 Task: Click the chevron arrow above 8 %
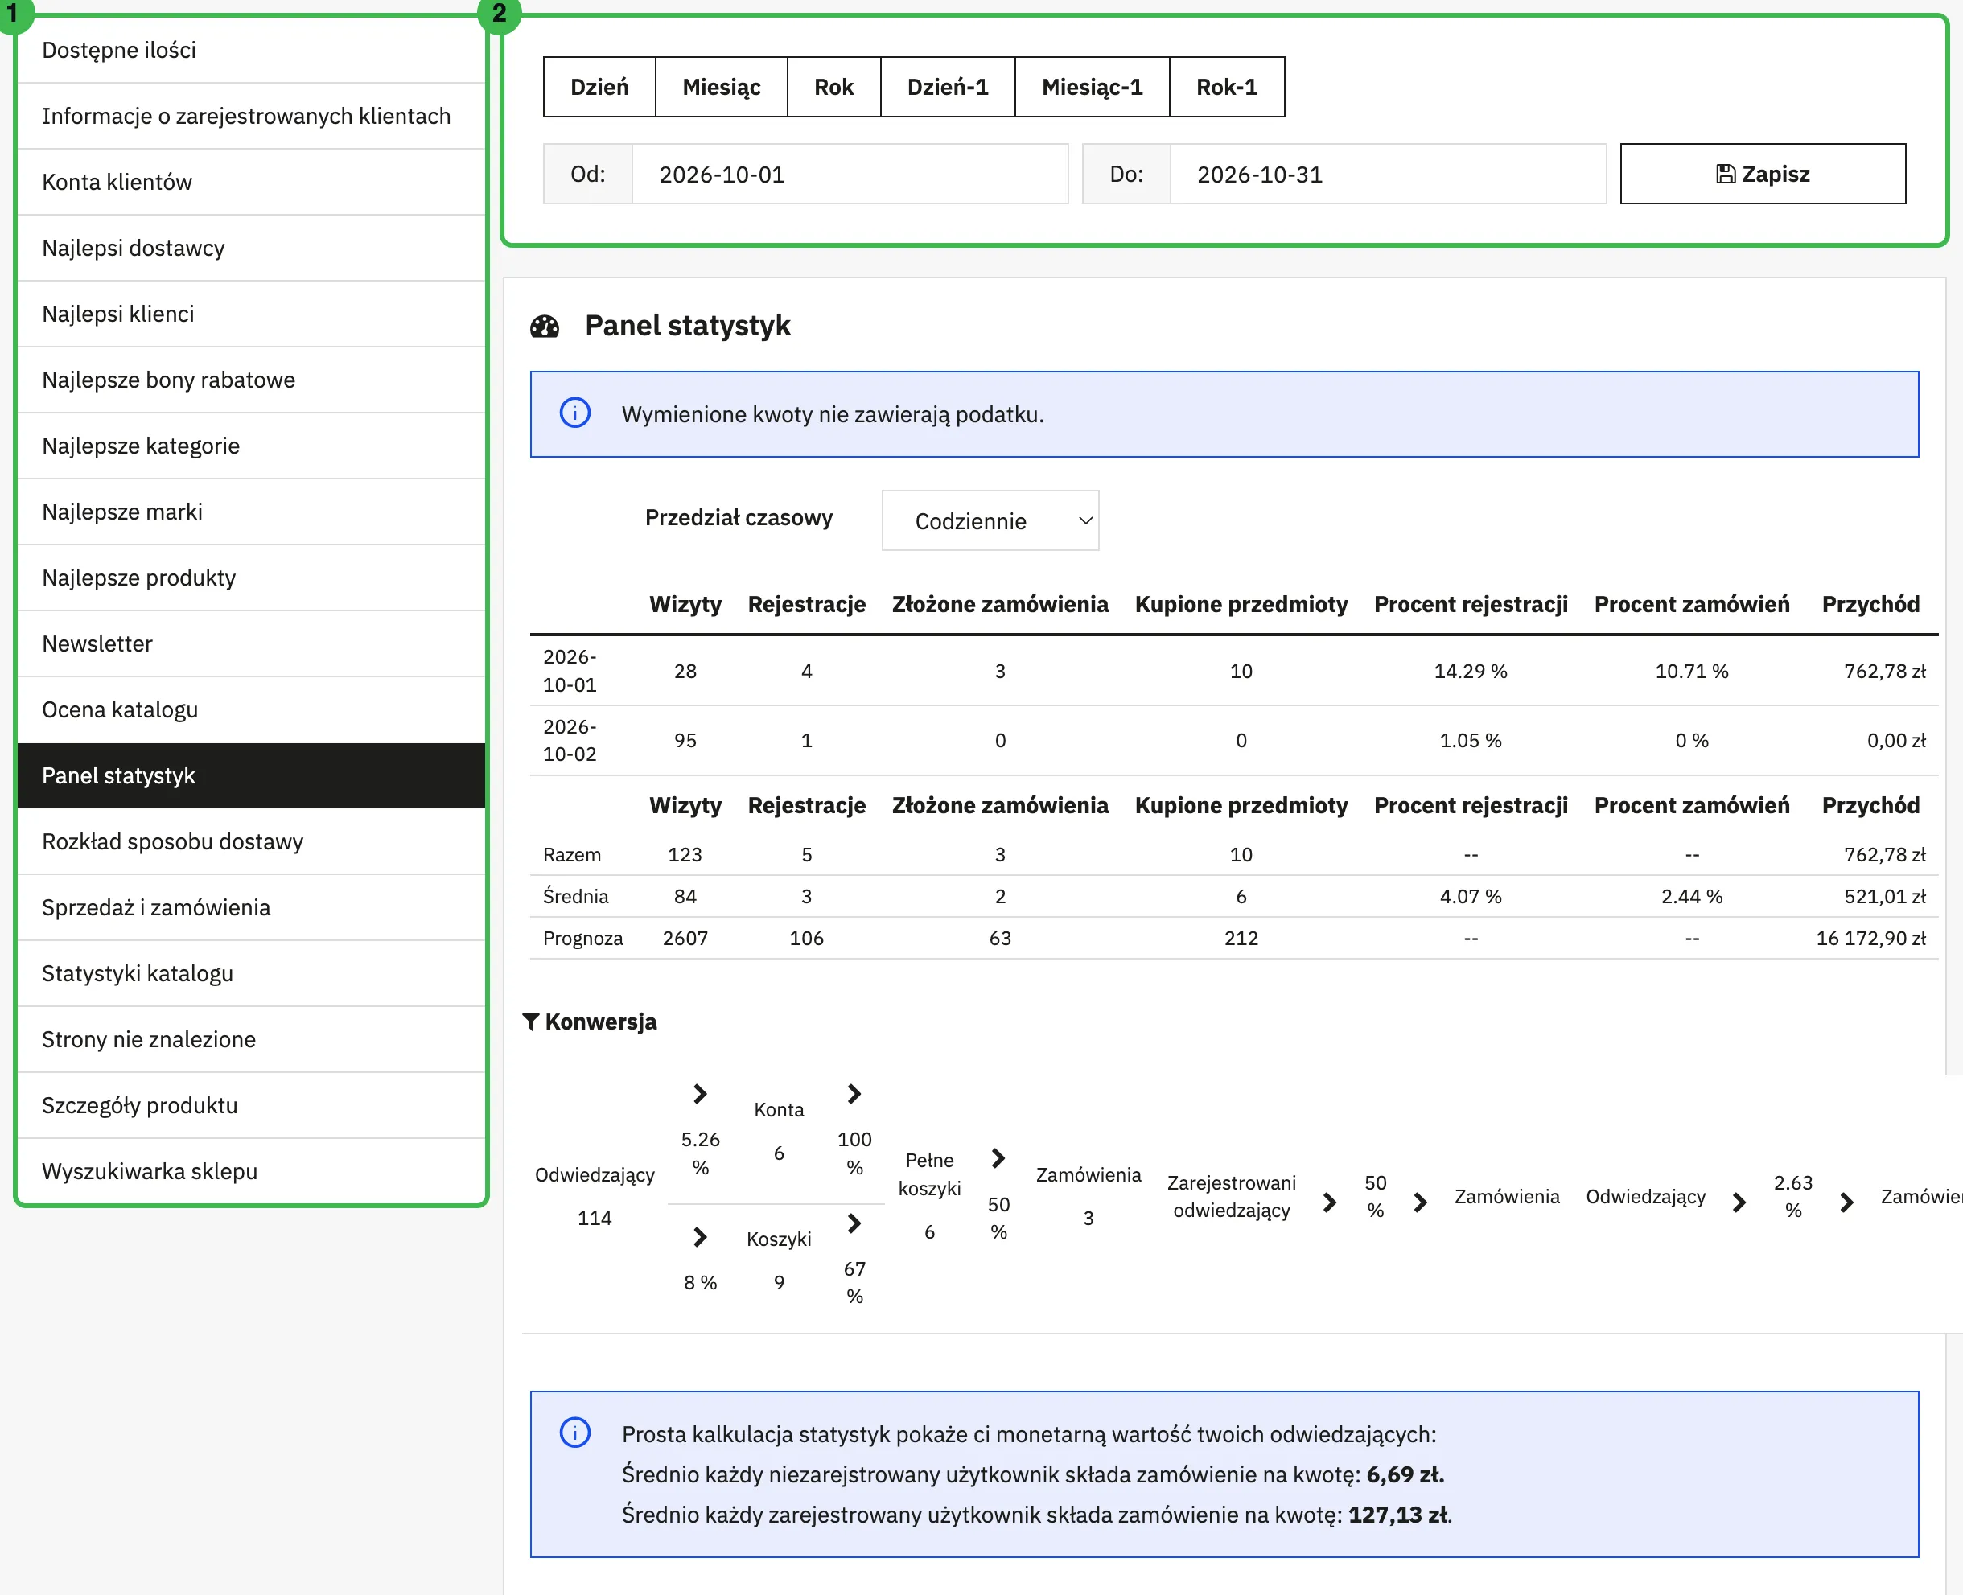click(x=700, y=1237)
